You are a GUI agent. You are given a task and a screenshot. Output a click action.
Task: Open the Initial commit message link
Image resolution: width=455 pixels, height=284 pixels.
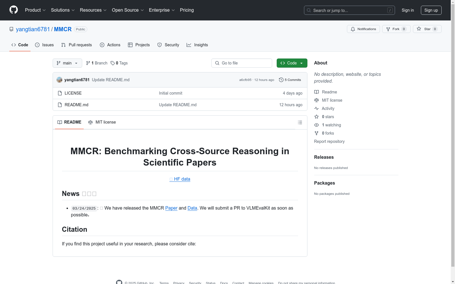171,93
